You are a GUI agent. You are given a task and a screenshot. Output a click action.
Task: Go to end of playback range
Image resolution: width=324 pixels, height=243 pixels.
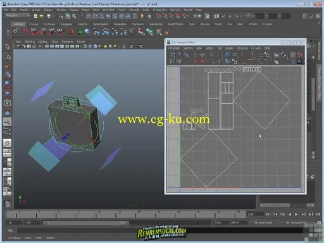(318, 215)
